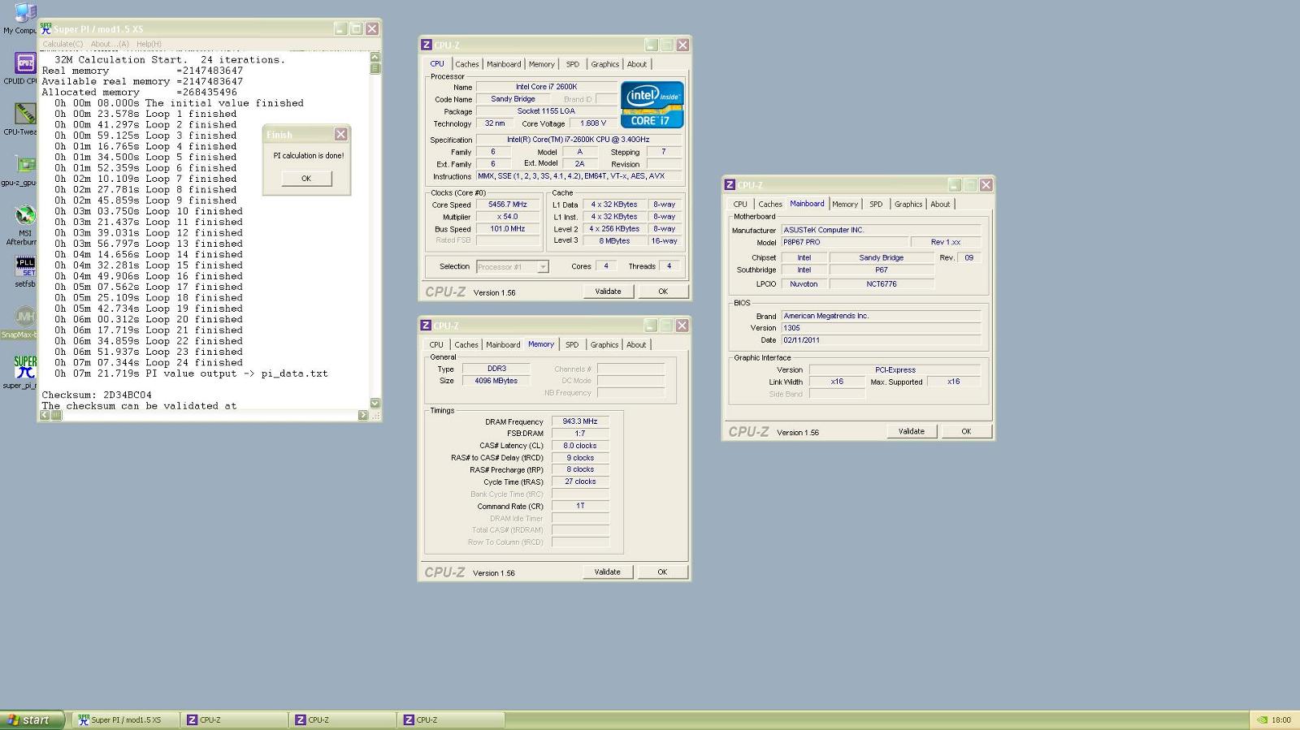
Task: Click Super PI horizontal scroll left arrow
Action: point(45,415)
